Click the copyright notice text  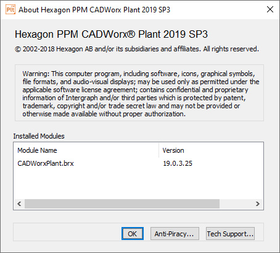click(x=137, y=49)
